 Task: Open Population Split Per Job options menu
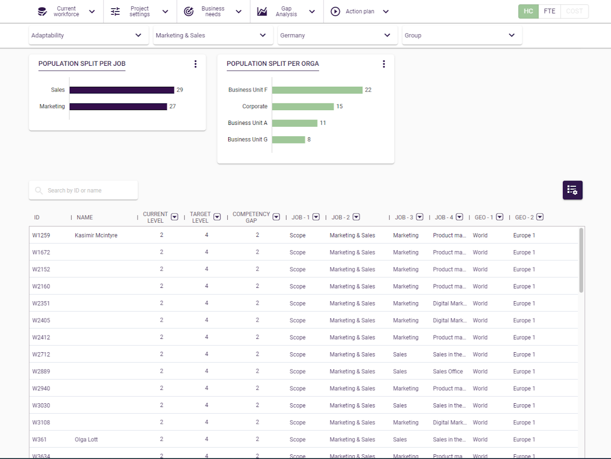[x=195, y=64]
